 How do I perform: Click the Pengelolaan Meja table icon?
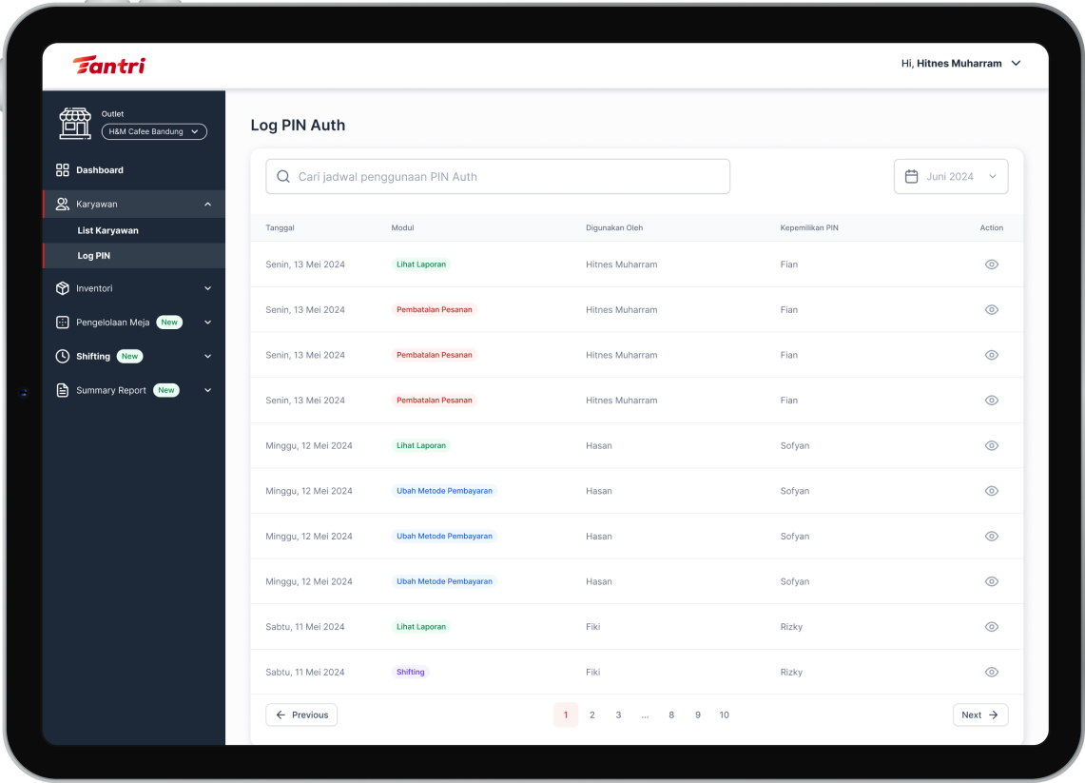(x=62, y=322)
